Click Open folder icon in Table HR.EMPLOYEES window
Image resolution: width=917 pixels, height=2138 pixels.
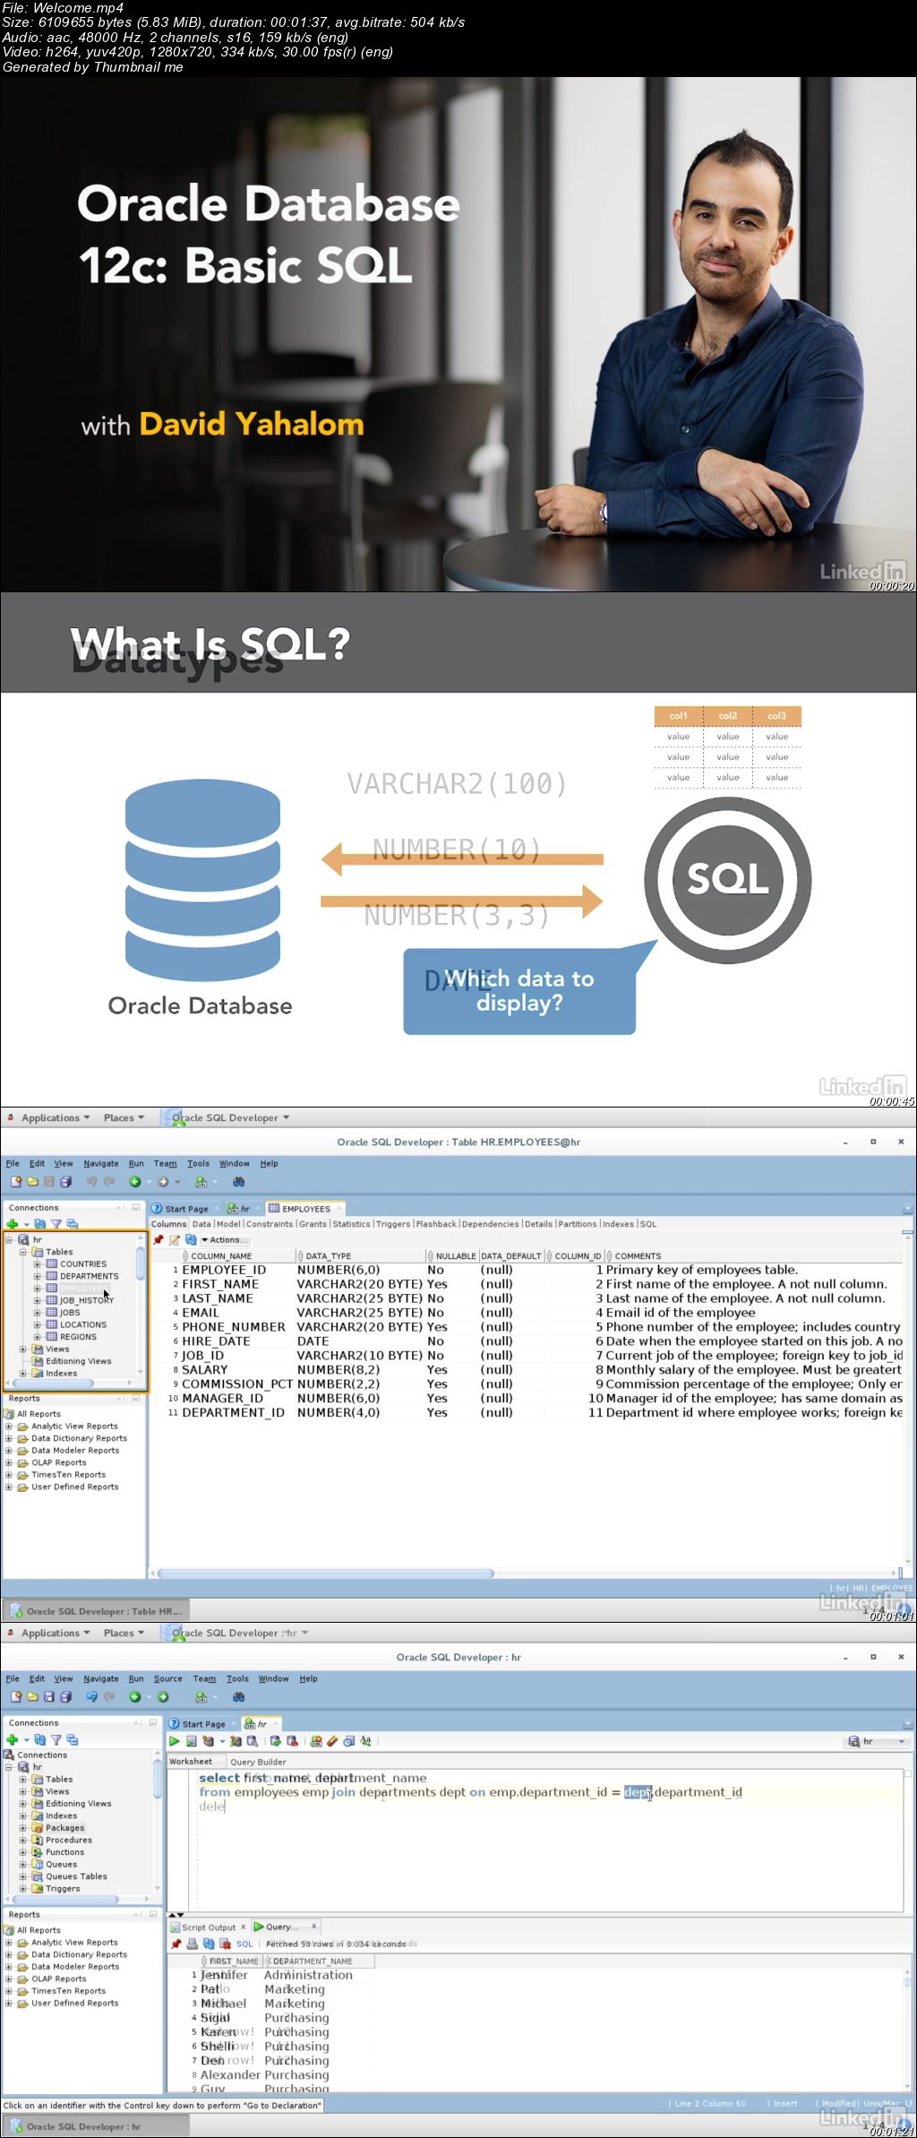(32, 1182)
